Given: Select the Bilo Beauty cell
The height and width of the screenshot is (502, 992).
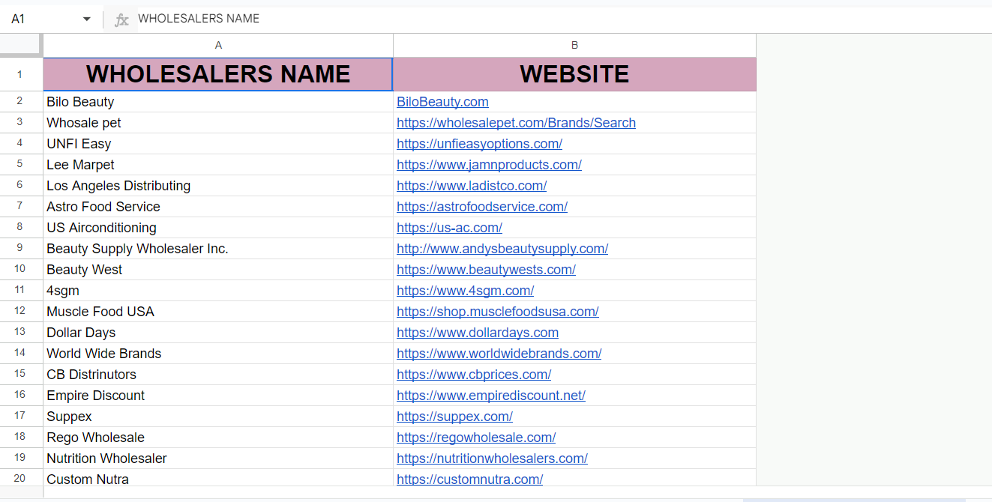Looking at the screenshot, I should pos(218,102).
